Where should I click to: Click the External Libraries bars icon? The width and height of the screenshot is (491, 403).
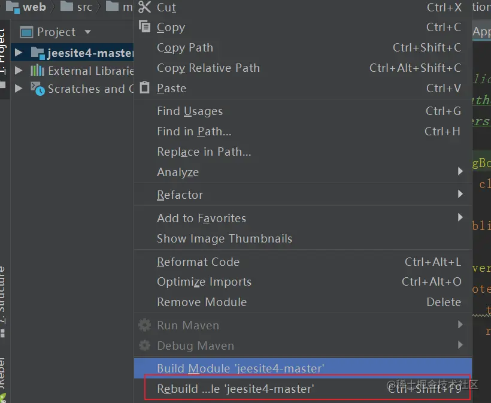point(37,71)
